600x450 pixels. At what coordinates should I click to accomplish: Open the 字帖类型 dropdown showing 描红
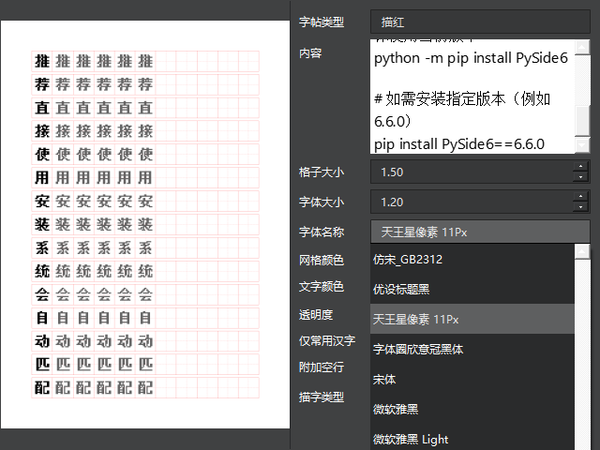(480, 22)
